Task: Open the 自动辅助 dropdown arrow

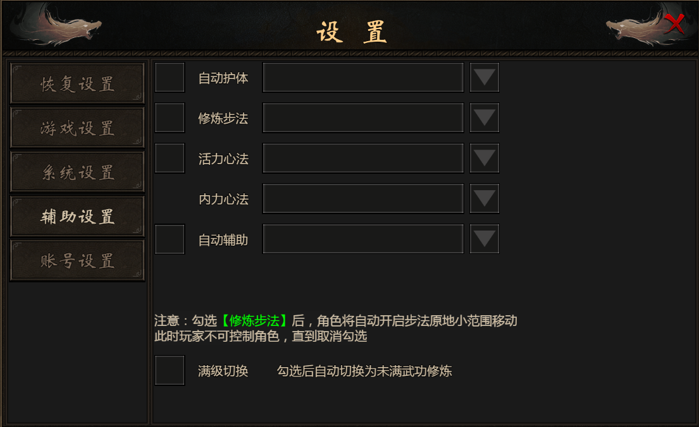Action: pos(484,239)
